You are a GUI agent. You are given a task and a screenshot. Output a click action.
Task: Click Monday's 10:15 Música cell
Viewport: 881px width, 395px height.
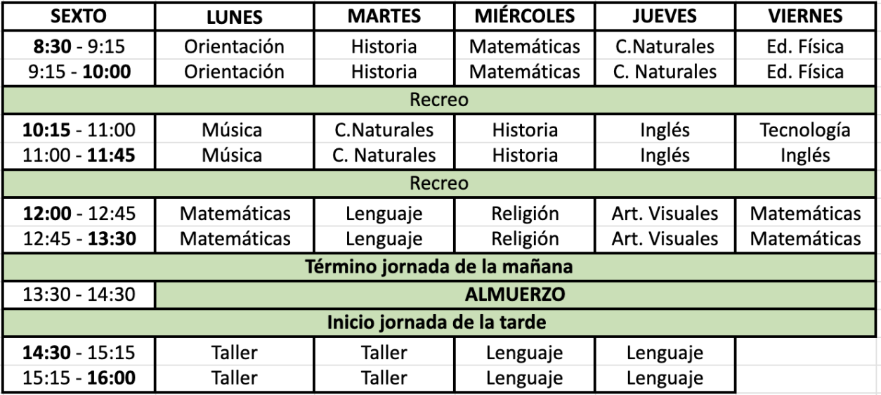234,130
